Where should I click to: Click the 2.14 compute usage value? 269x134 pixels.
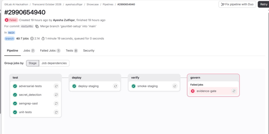[37, 39]
